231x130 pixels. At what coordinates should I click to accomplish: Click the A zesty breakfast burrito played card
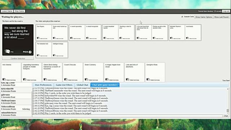110,32
